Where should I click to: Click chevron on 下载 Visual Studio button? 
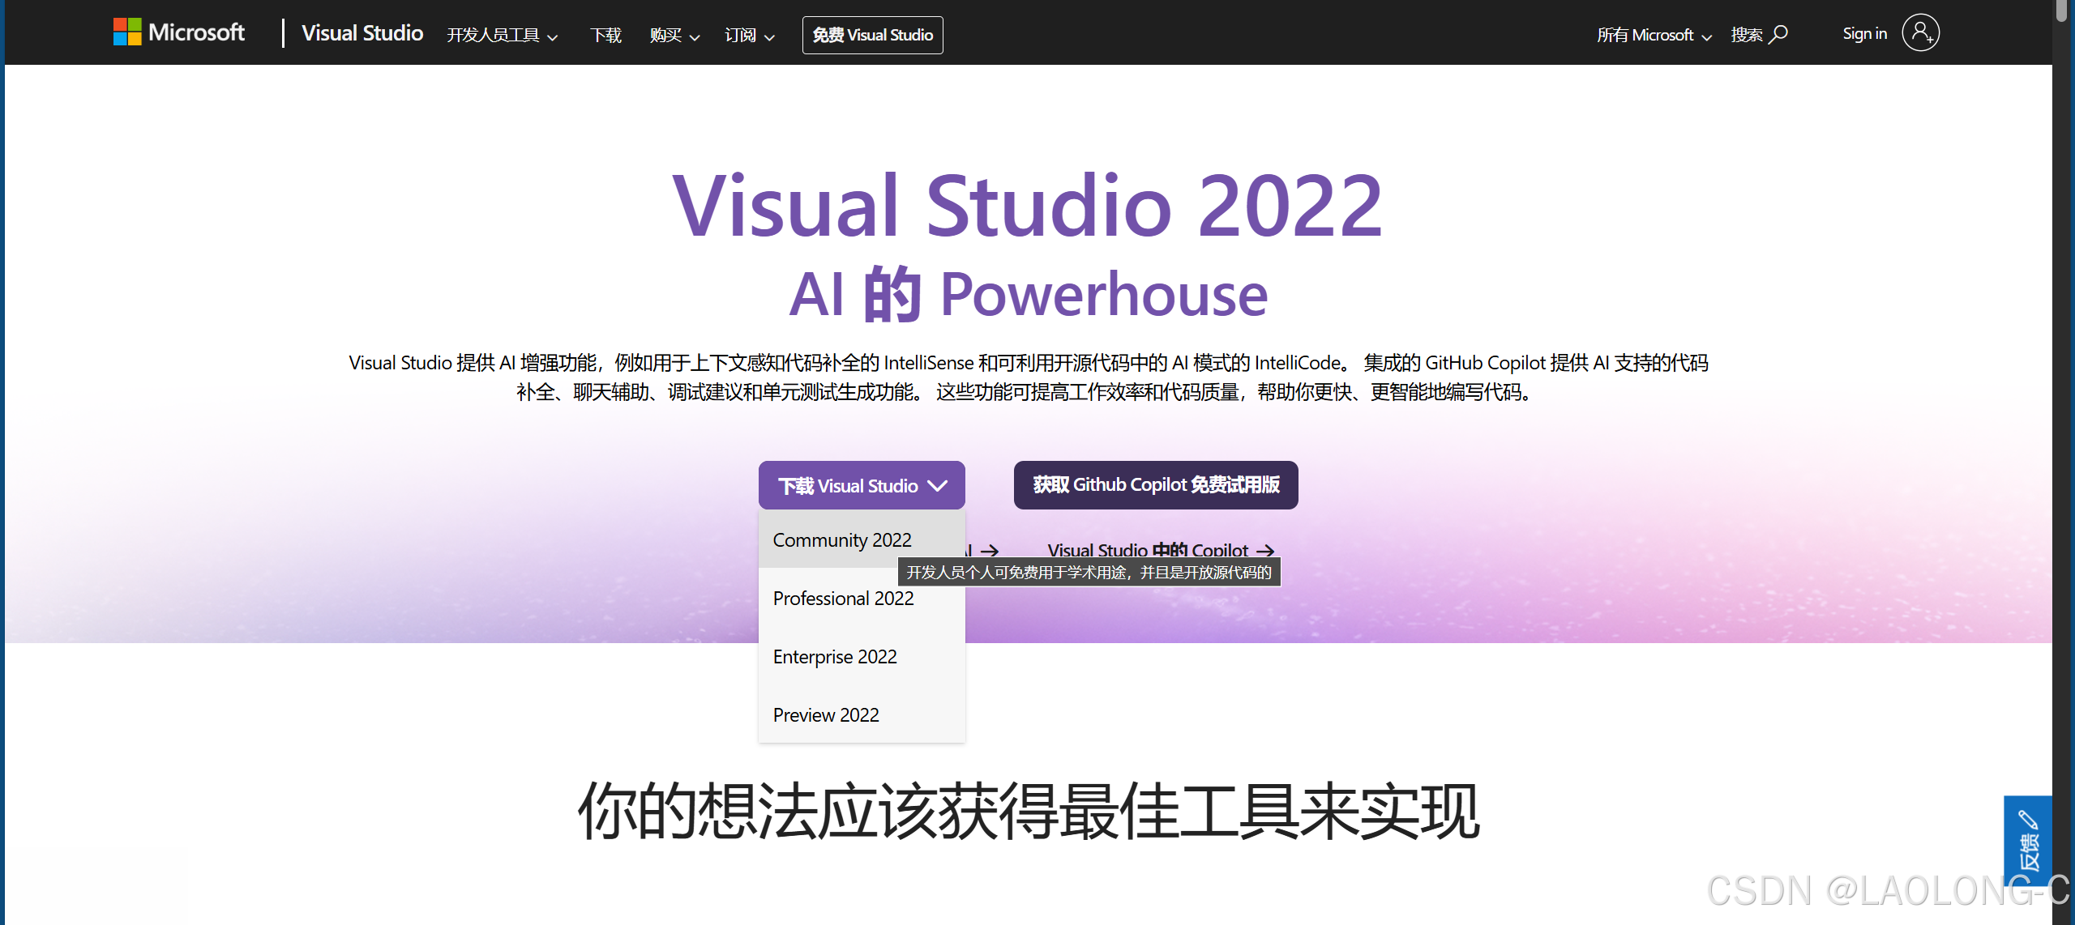[x=938, y=486]
